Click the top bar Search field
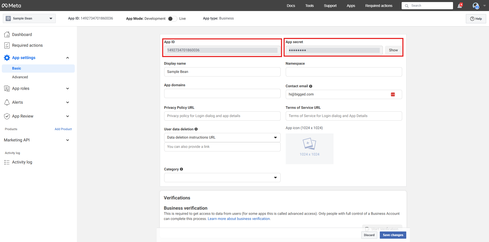 (x=427, y=6)
